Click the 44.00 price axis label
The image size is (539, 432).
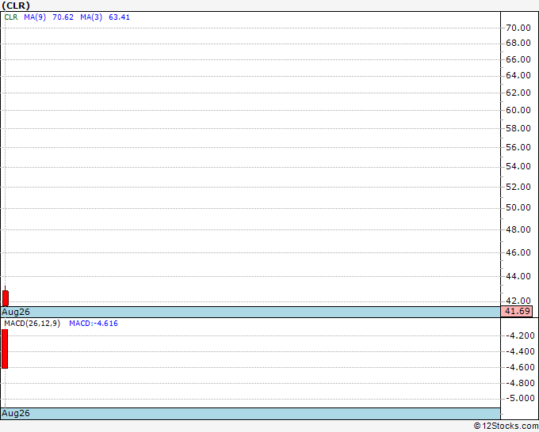coord(518,276)
